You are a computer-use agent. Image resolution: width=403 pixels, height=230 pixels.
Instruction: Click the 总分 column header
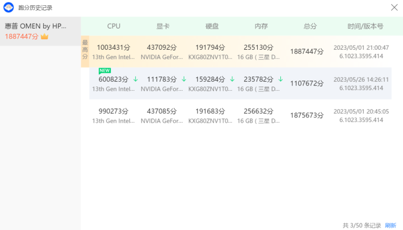click(310, 26)
